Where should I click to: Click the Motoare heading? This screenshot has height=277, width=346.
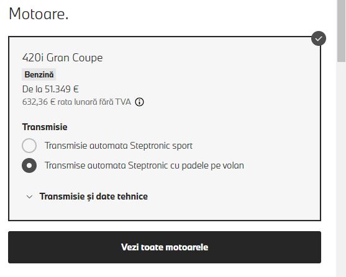[x=39, y=14]
